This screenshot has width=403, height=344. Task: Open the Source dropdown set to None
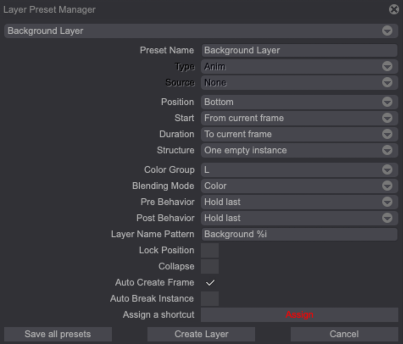coord(299,83)
